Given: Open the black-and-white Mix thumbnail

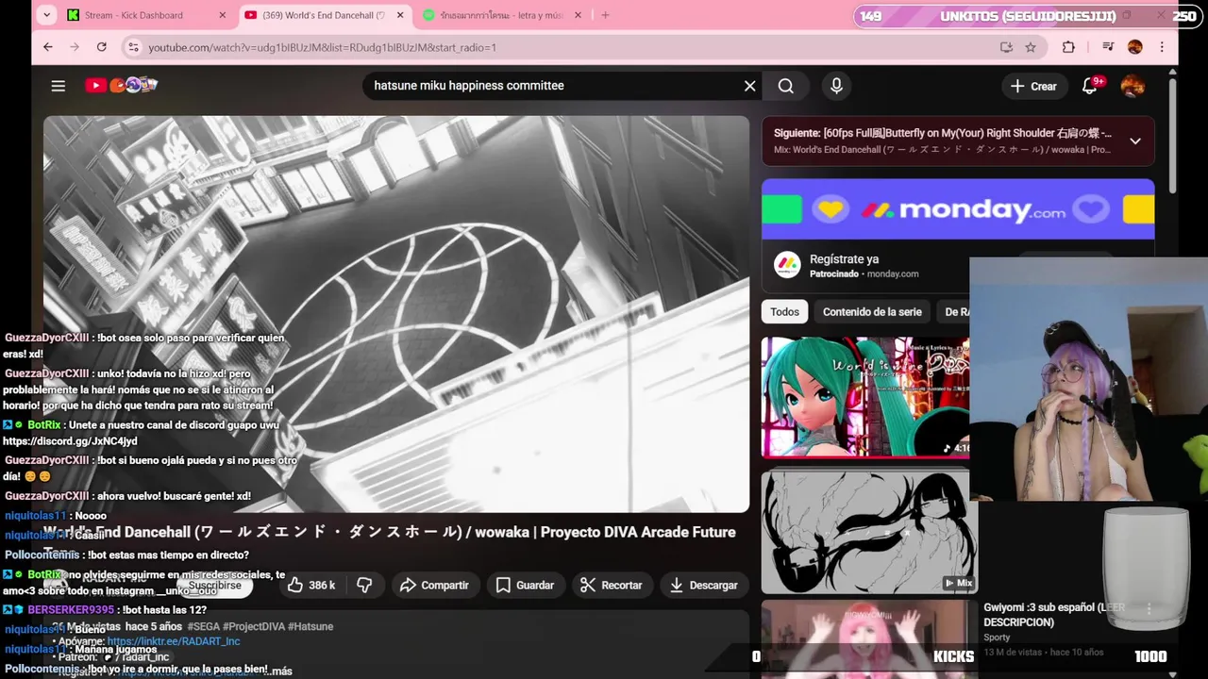Looking at the screenshot, I should (x=869, y=533).
